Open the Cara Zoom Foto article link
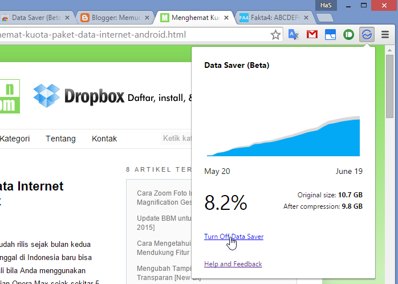Screen dimensions: 398x284 point(164,198)
